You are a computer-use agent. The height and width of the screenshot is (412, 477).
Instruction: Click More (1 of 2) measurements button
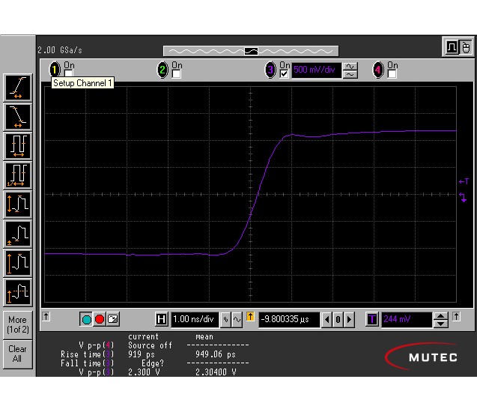click(x=17, y=324)
